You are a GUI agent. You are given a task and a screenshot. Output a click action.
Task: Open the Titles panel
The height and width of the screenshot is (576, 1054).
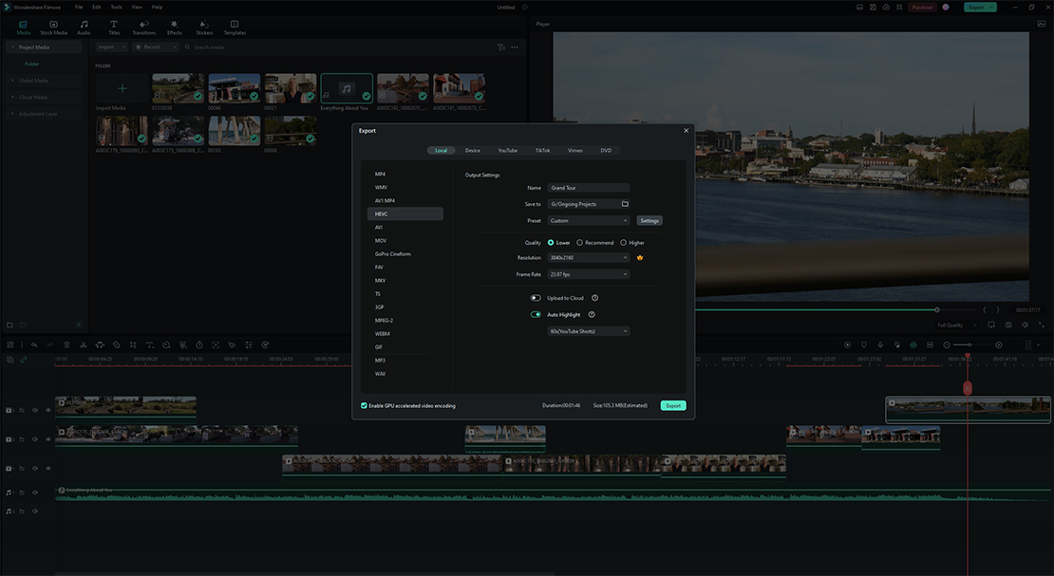(x=114, y=28)
